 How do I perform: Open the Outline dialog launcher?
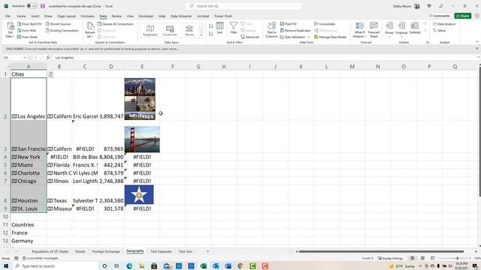point(428,43)
